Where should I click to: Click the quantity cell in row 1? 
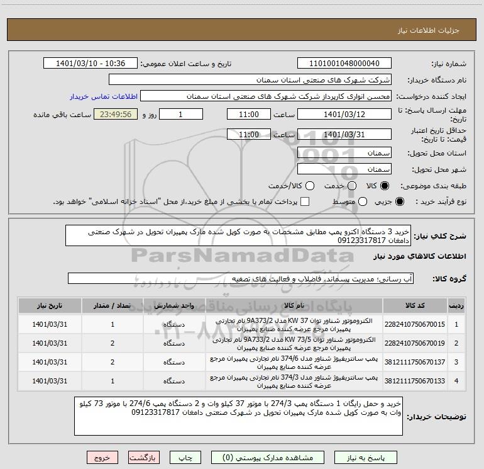113,324
